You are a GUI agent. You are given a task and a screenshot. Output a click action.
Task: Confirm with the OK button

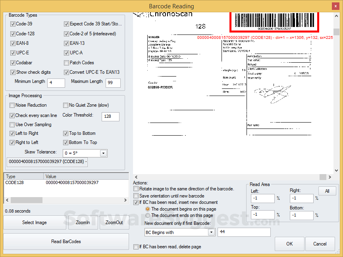pos(289,244)
